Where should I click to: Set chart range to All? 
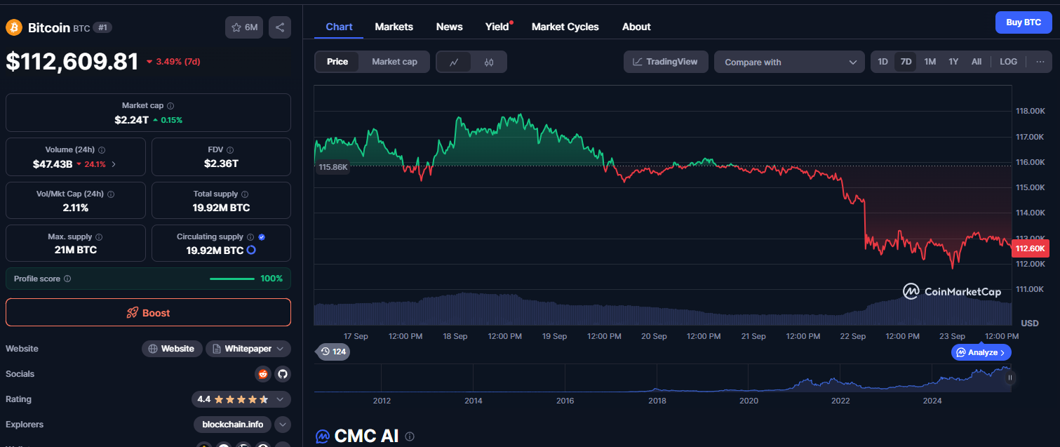tap(977, 62)
